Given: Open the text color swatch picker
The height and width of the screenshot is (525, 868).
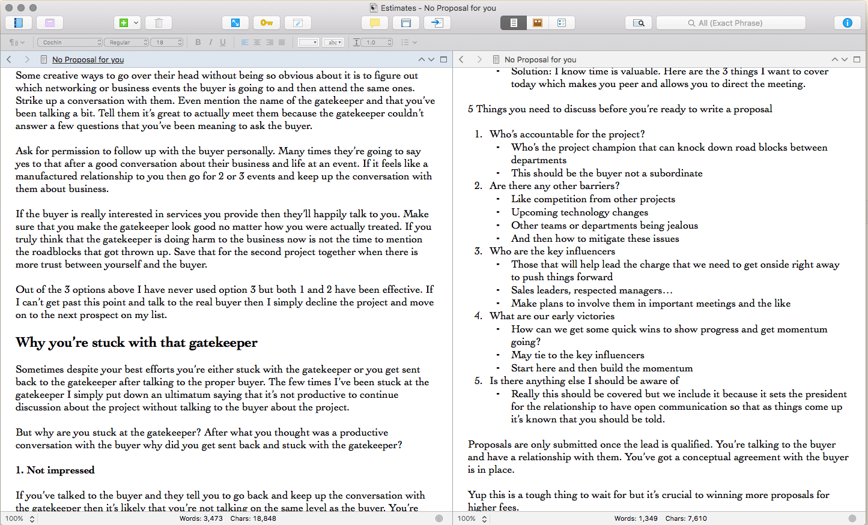Looking at the screenshot, I should tap(308, 42).
